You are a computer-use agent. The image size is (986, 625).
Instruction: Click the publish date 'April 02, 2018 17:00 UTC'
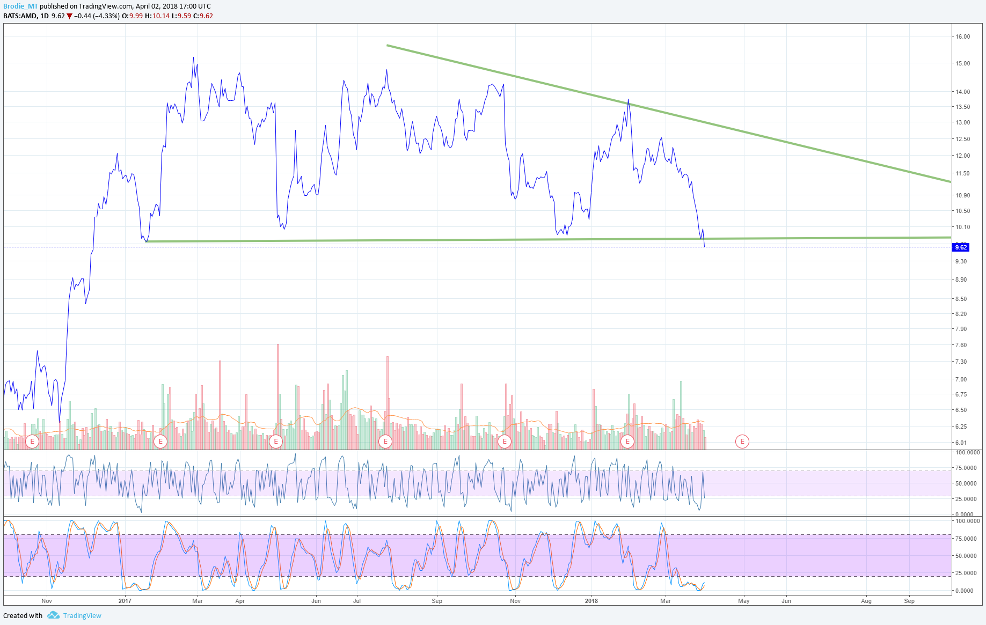(x=172, y=6)
